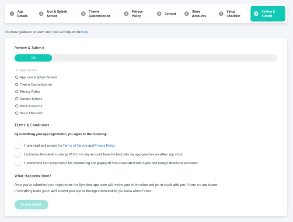The width and height of the screenshot is (293, 222).
Task: Switch to the Theme Customization step tab
Action: [x=99, y=14]
